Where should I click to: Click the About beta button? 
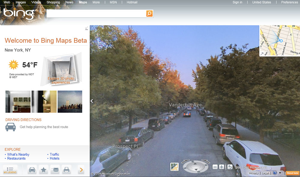point(292,173)
